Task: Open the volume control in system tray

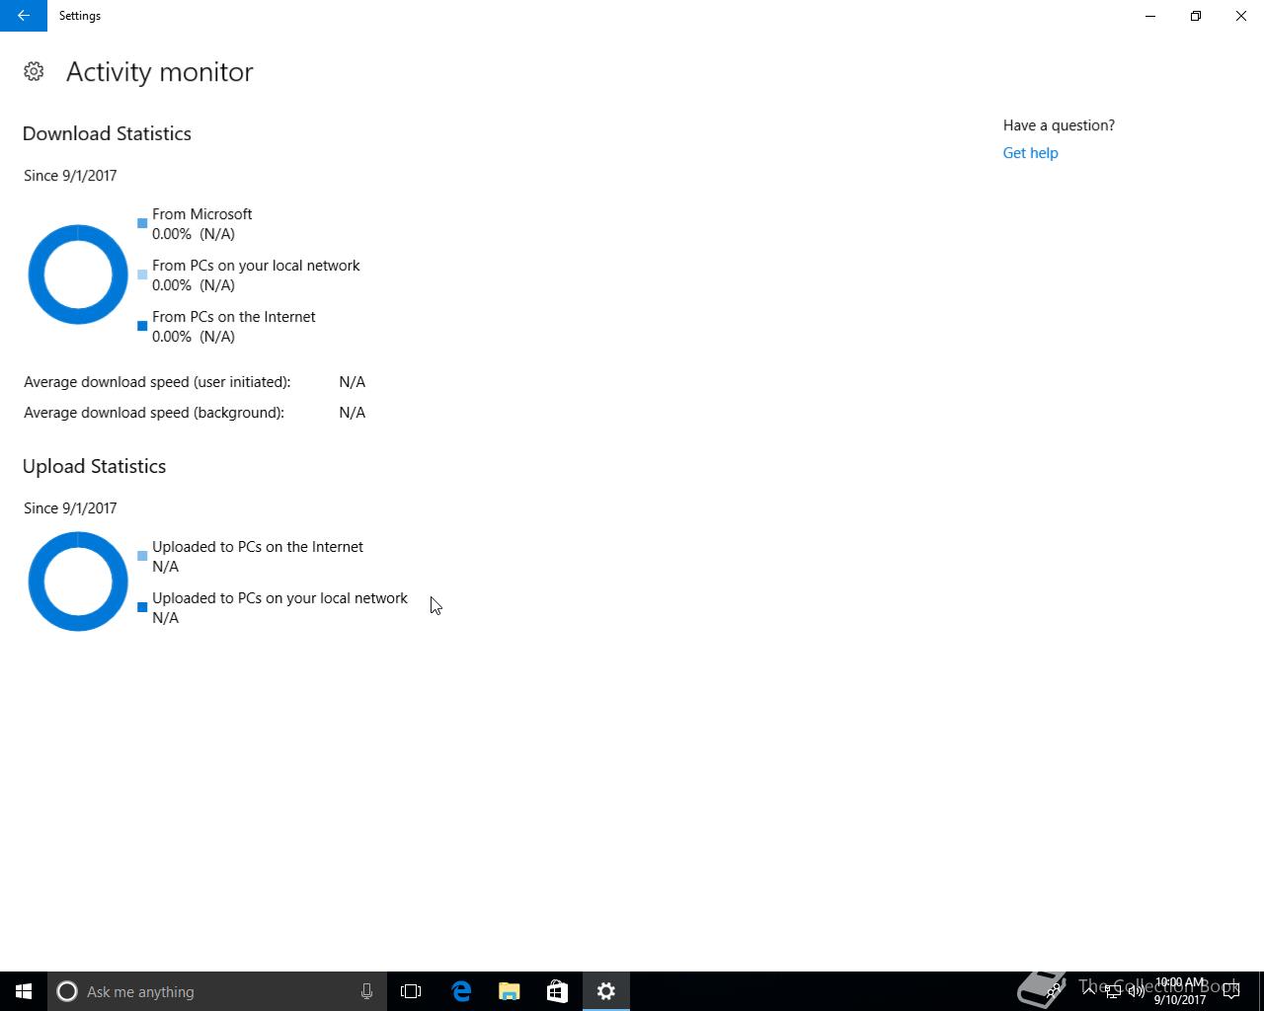Action: [1137, 991]
